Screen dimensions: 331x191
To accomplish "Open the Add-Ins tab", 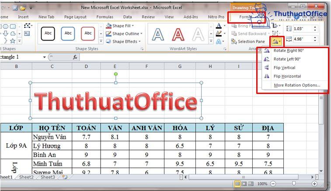I will coord(191,17).
